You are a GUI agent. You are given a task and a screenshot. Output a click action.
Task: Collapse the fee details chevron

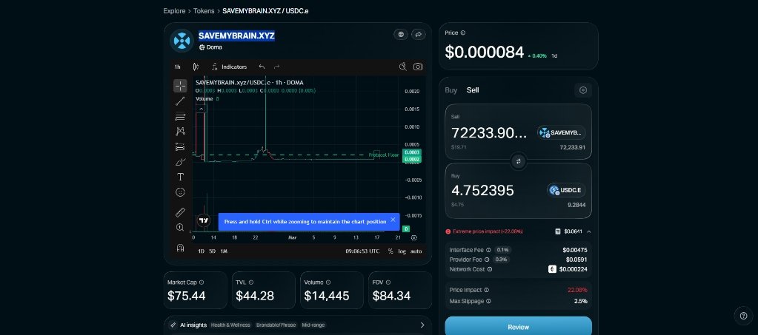click(x=588, y=231)
